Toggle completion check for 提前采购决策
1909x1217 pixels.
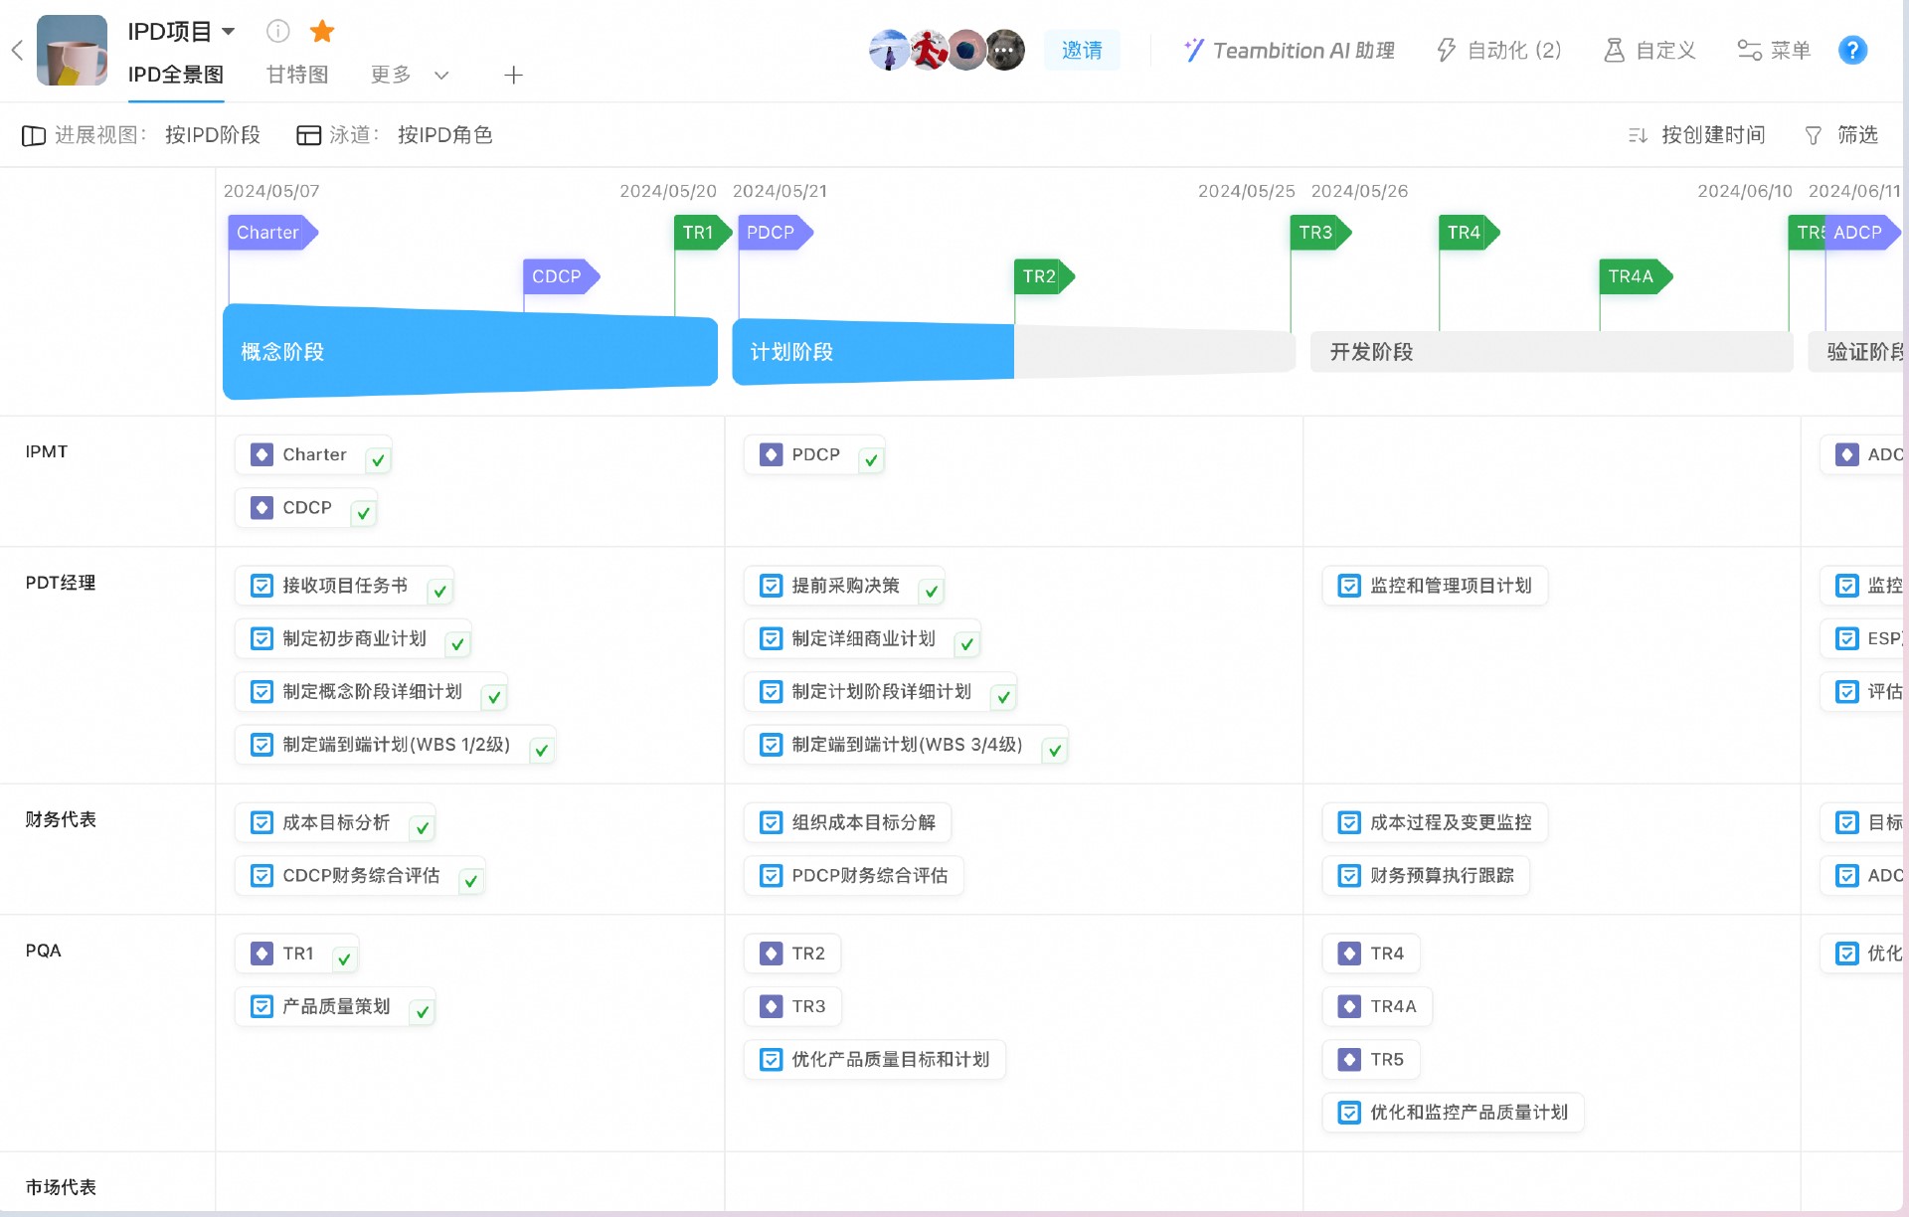(931, 591)
